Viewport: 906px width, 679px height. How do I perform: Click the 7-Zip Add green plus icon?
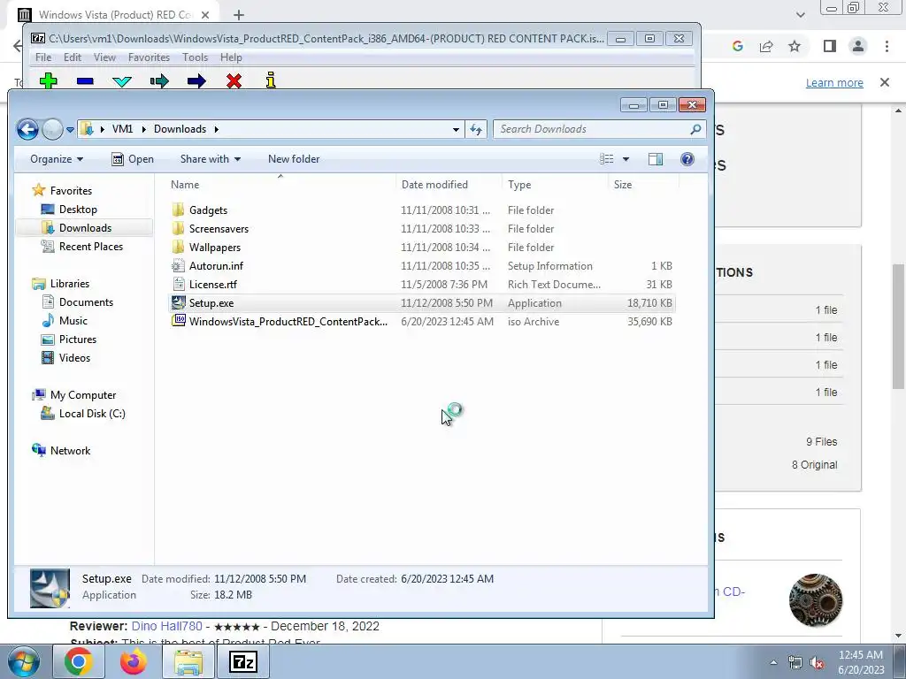[x=49, y=80]
